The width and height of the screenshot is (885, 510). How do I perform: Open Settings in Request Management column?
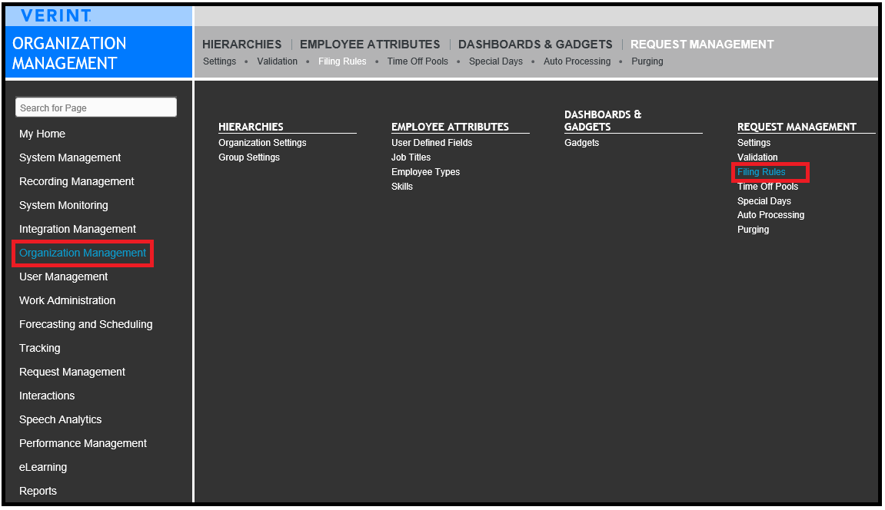coord(754,143)
